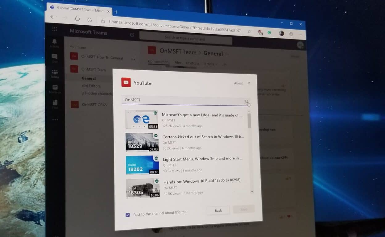385x237 pixels.
Task: Select the General (OnMSFT Team) browser tab
Action: [79, 10]
